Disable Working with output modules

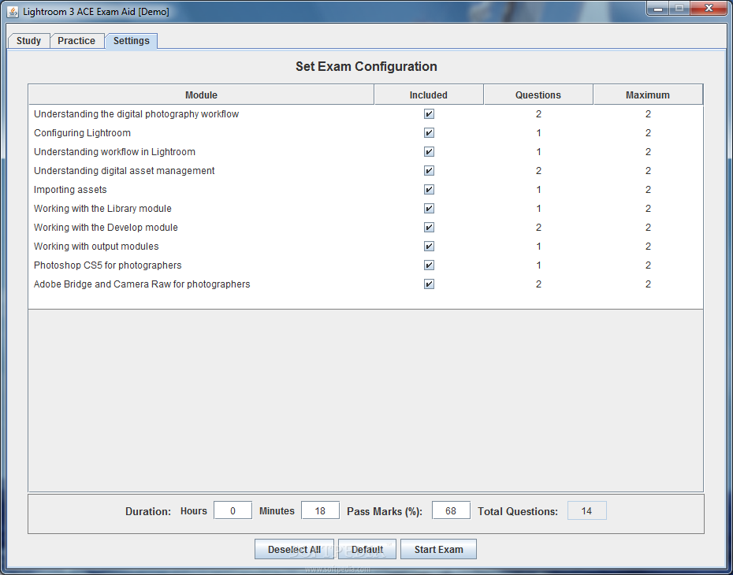pyautogui.click(x=429, y=247)
